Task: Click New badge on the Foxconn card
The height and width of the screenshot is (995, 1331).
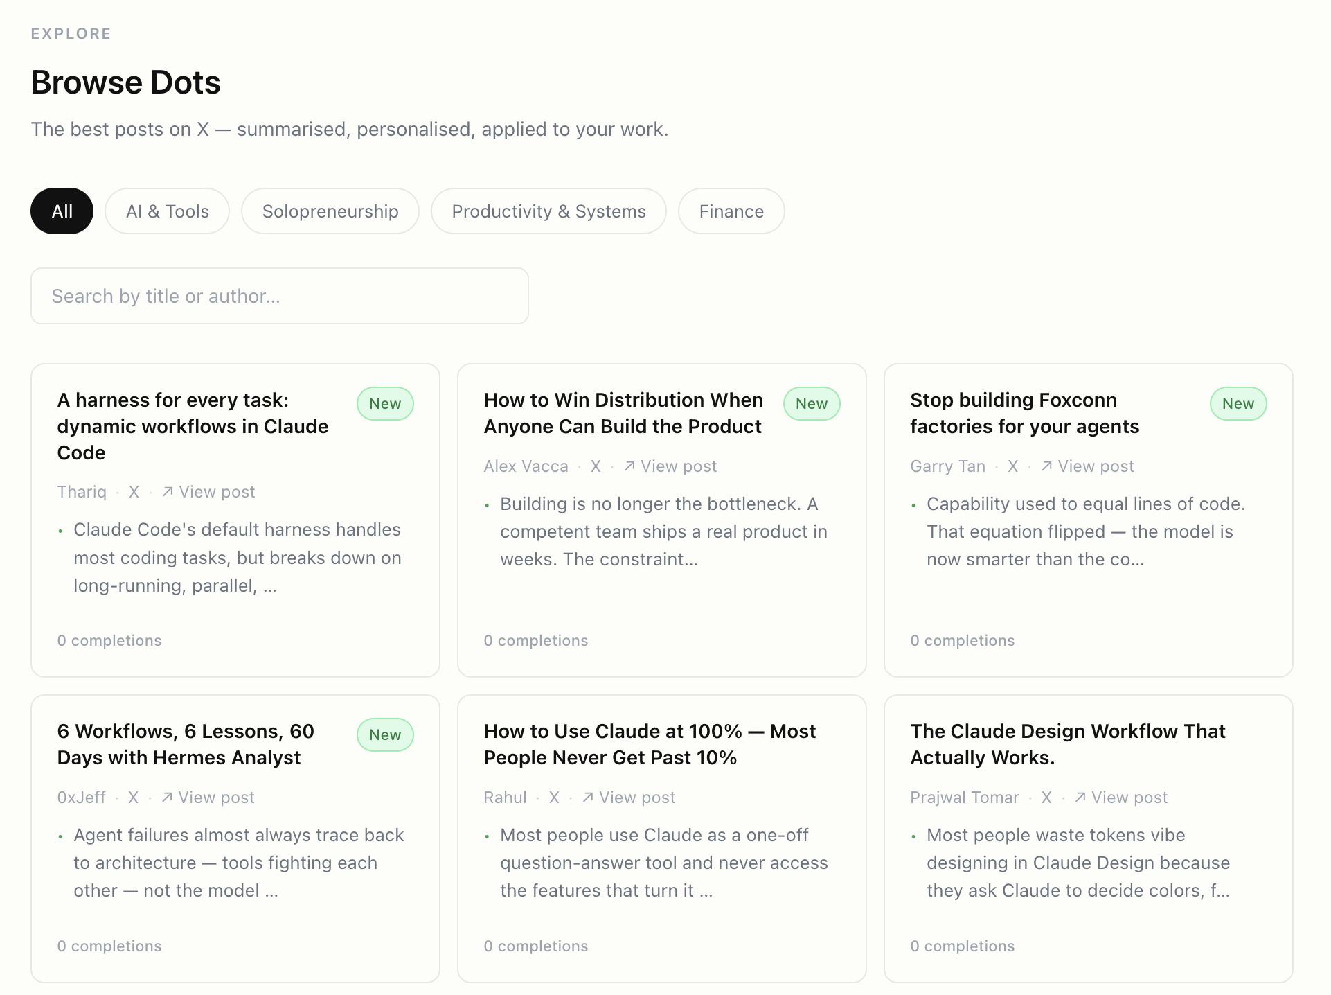Action: pos(1238,404)
